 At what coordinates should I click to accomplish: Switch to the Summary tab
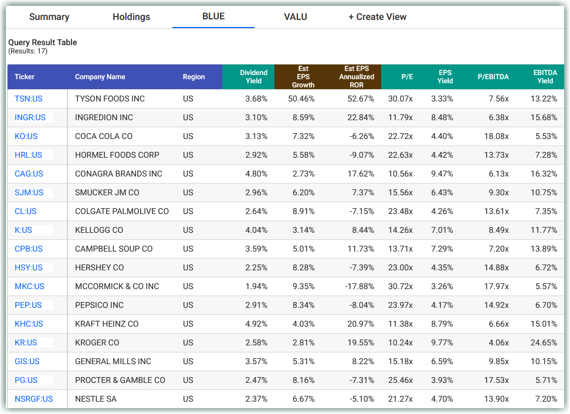click(x=49, y=16)
